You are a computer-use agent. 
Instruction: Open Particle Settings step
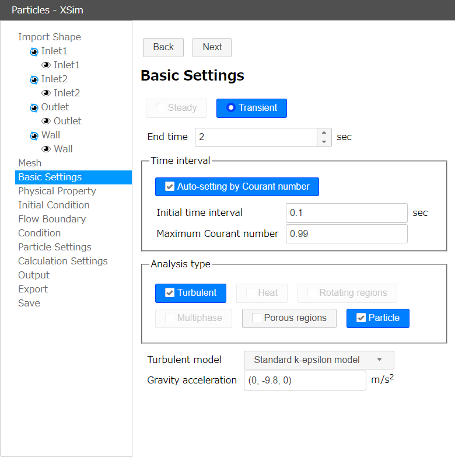(x=55, y=247)
